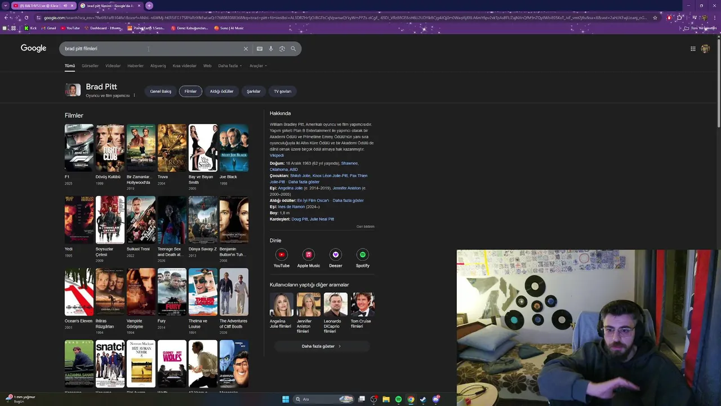Open the Windows Start menu
The width and height of the screenshot is (721, 406).
click(286, 399)
